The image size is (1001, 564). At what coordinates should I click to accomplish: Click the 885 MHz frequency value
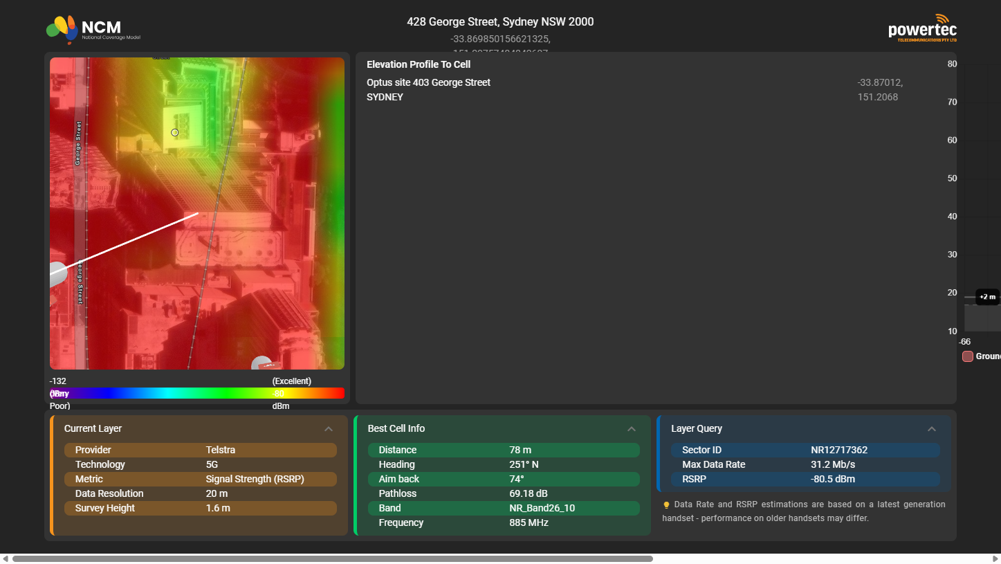[x=529, y=522]
